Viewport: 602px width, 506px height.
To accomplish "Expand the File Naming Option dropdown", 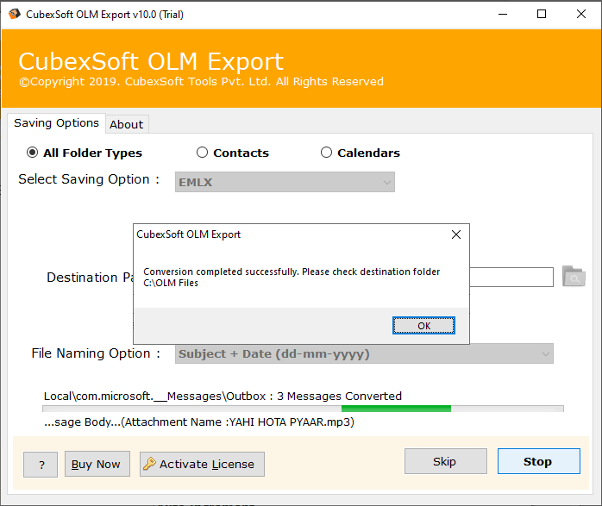I will 364,353.
